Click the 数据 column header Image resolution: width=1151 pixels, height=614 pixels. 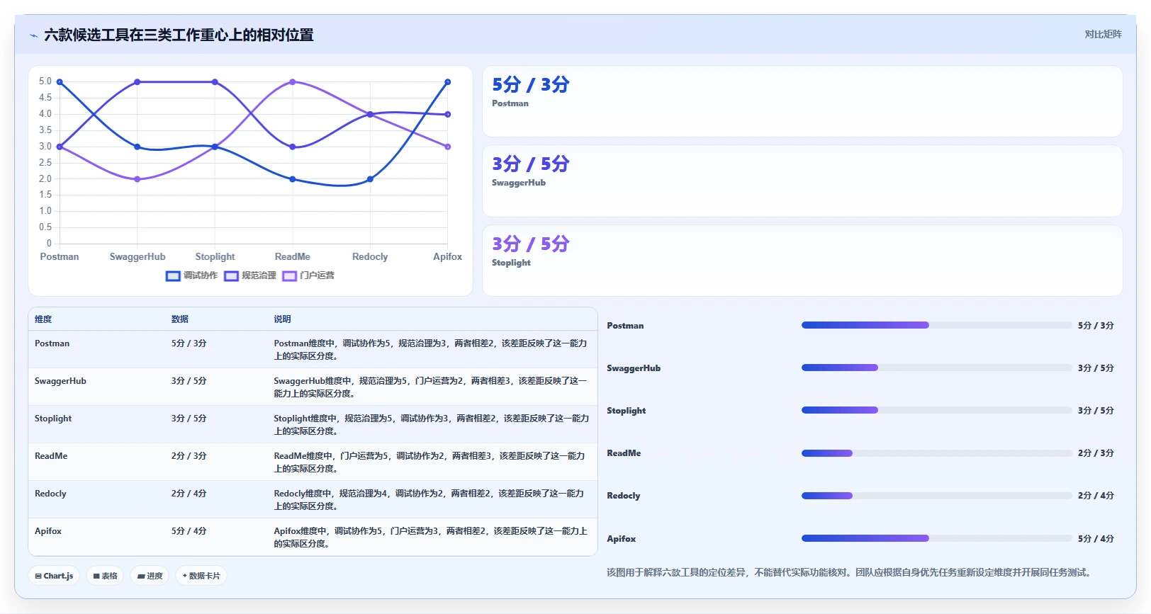180,319
